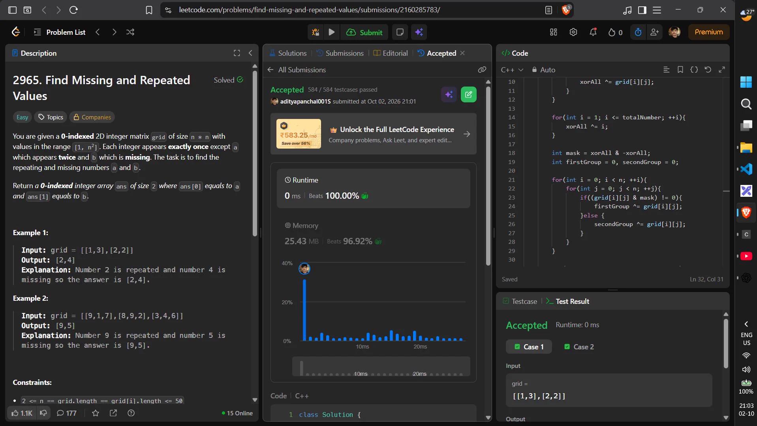This screenshot has width=757, height=426.
Task: Expand the code editor to fullscreen
Action: coord(722,70)
